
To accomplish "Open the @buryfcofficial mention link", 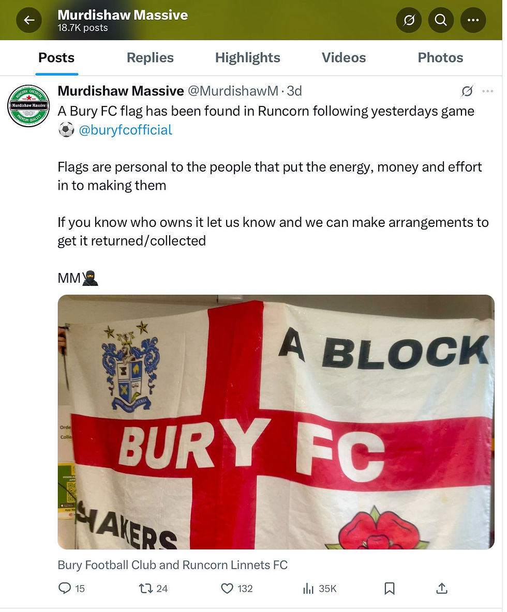I will pos(125,130).
